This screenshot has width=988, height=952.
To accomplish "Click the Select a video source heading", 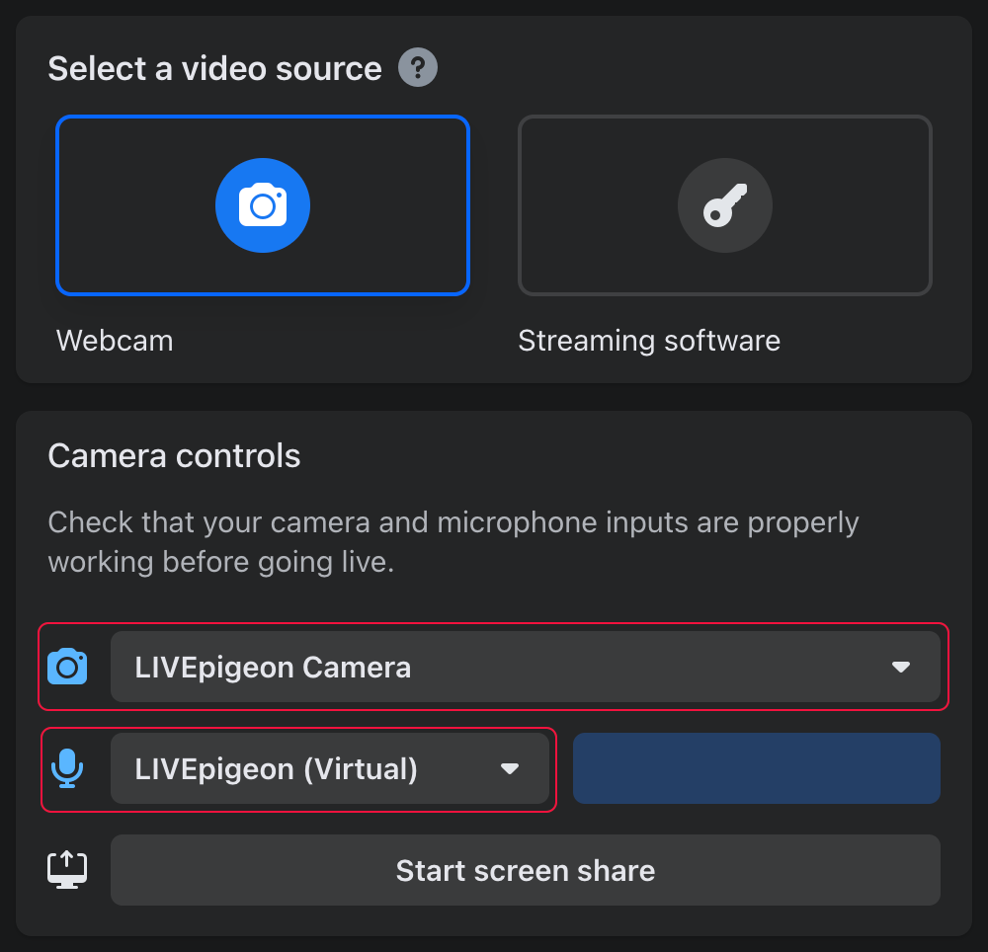I will click(214, 68).
